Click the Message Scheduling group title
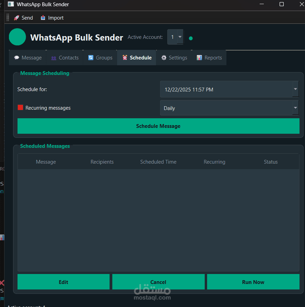The width and height of the screenshot is (305, 307). tap(45, 73)
